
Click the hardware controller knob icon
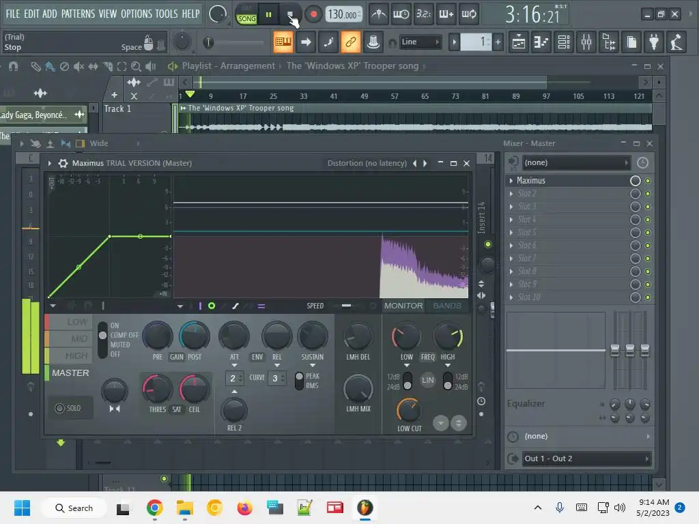tap(373, 42)
